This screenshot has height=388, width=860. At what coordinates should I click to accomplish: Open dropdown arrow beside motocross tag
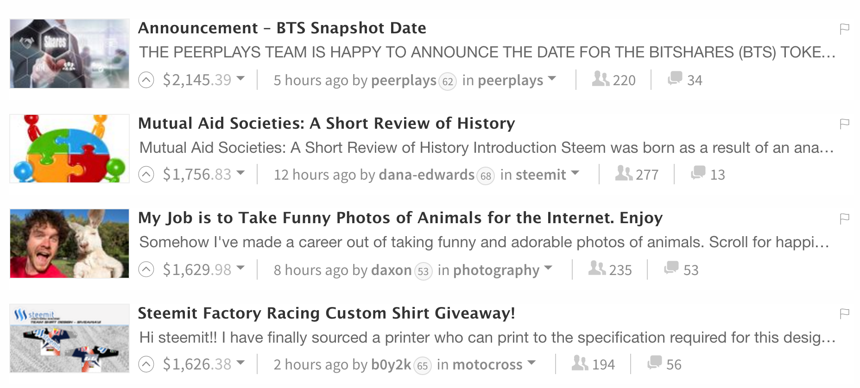click(531, 363)
